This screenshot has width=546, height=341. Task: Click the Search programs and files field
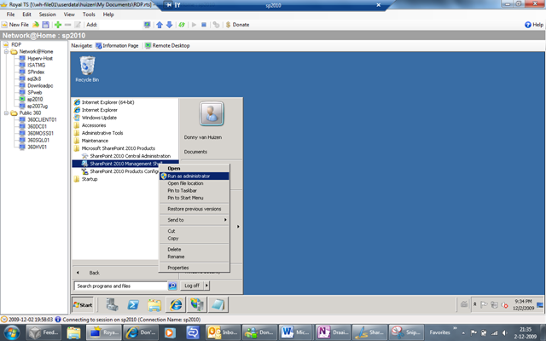pyautogui.click(x=121, y=286)
